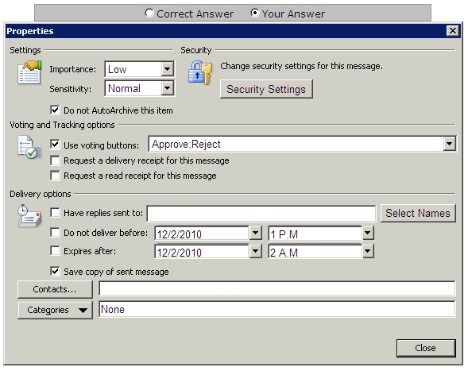This screenshot has height=371, width=468.
Task: Open the Importance dropdown showing Low
Action: 139,69
